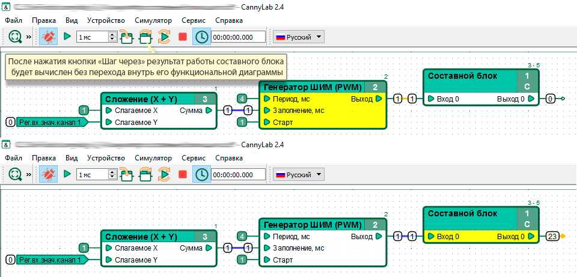
Task: Open the Симулятор menu in bottom window
Action: tap(153, 158)
